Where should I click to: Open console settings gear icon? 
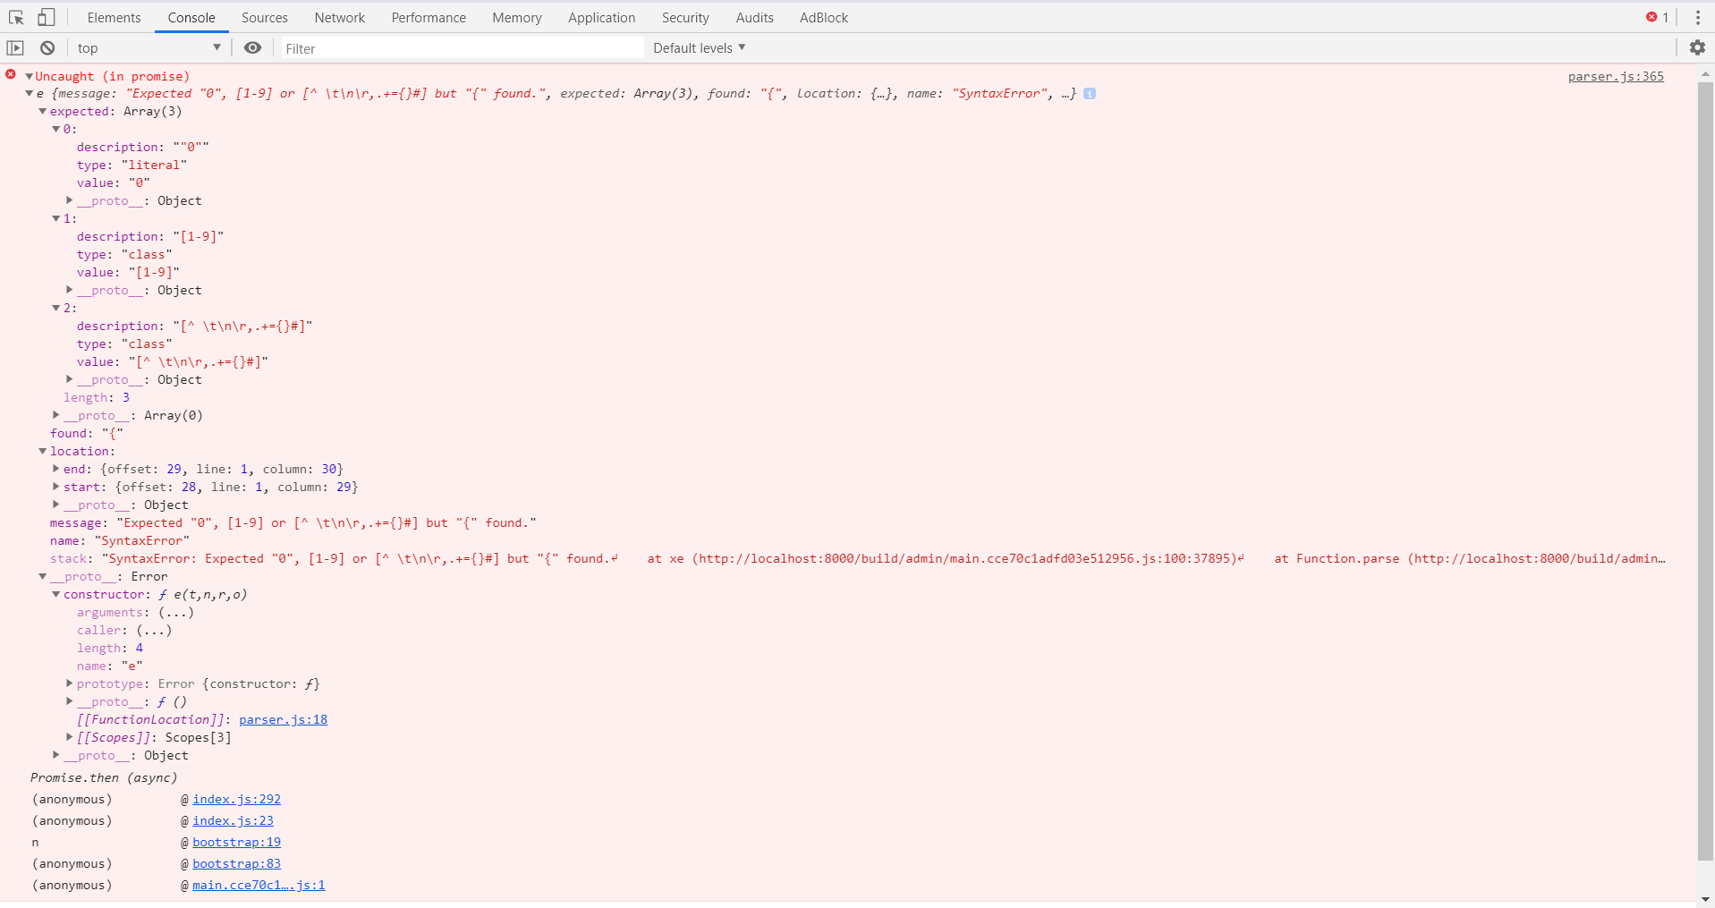[1697, 47]
